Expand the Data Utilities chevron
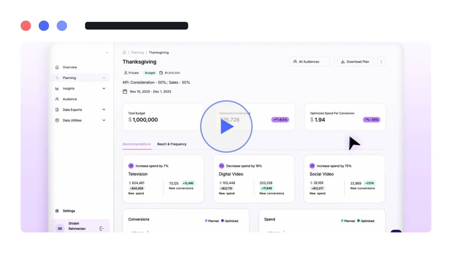The width and height of the screenshot is (453, 253). click(x=104, y=120)
